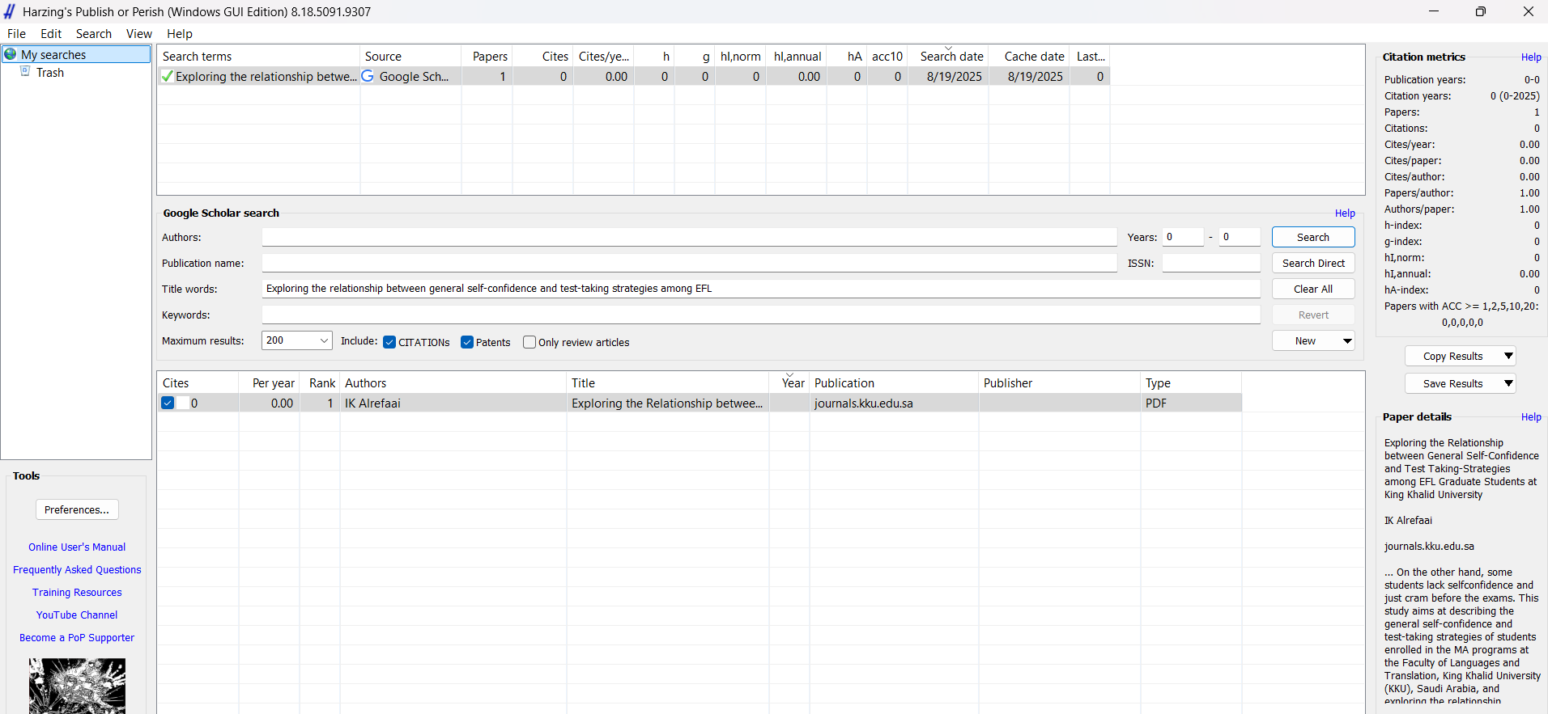
Task: Open the Search menu
Action: point(94,34)
